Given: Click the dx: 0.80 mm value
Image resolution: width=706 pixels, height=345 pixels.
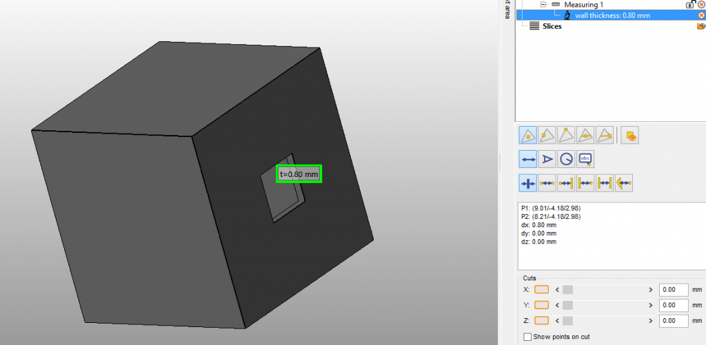Looking at the screenshot, I should (539, 224).
